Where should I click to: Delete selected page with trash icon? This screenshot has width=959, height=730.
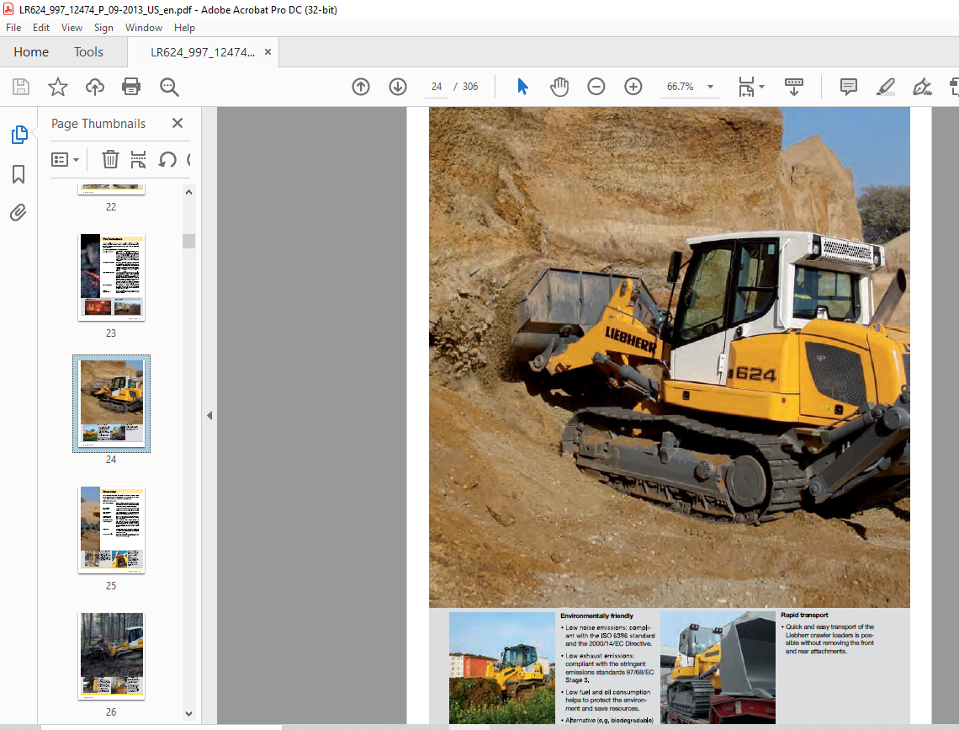110,160
